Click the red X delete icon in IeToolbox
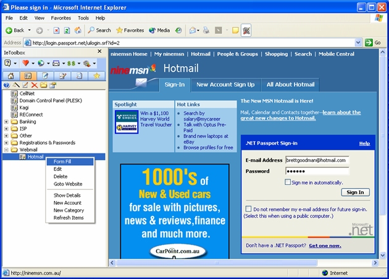 [x=35, y=85]
